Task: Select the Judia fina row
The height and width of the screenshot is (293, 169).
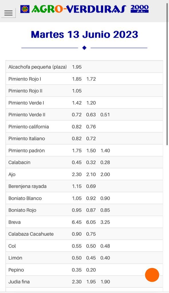Action: pos(84,282)
